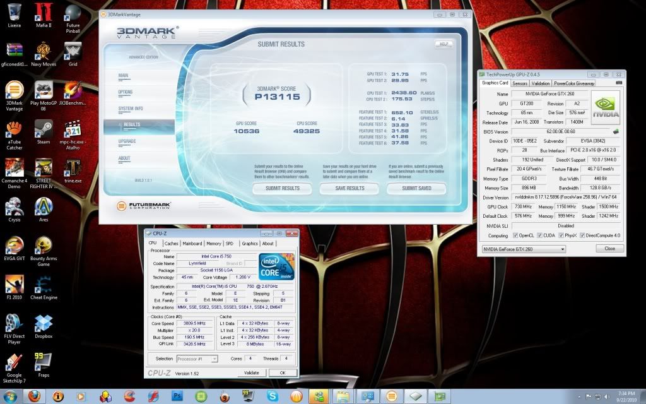Select the Steam desktop shortcut
646x404 pixels.
[44, 131]
